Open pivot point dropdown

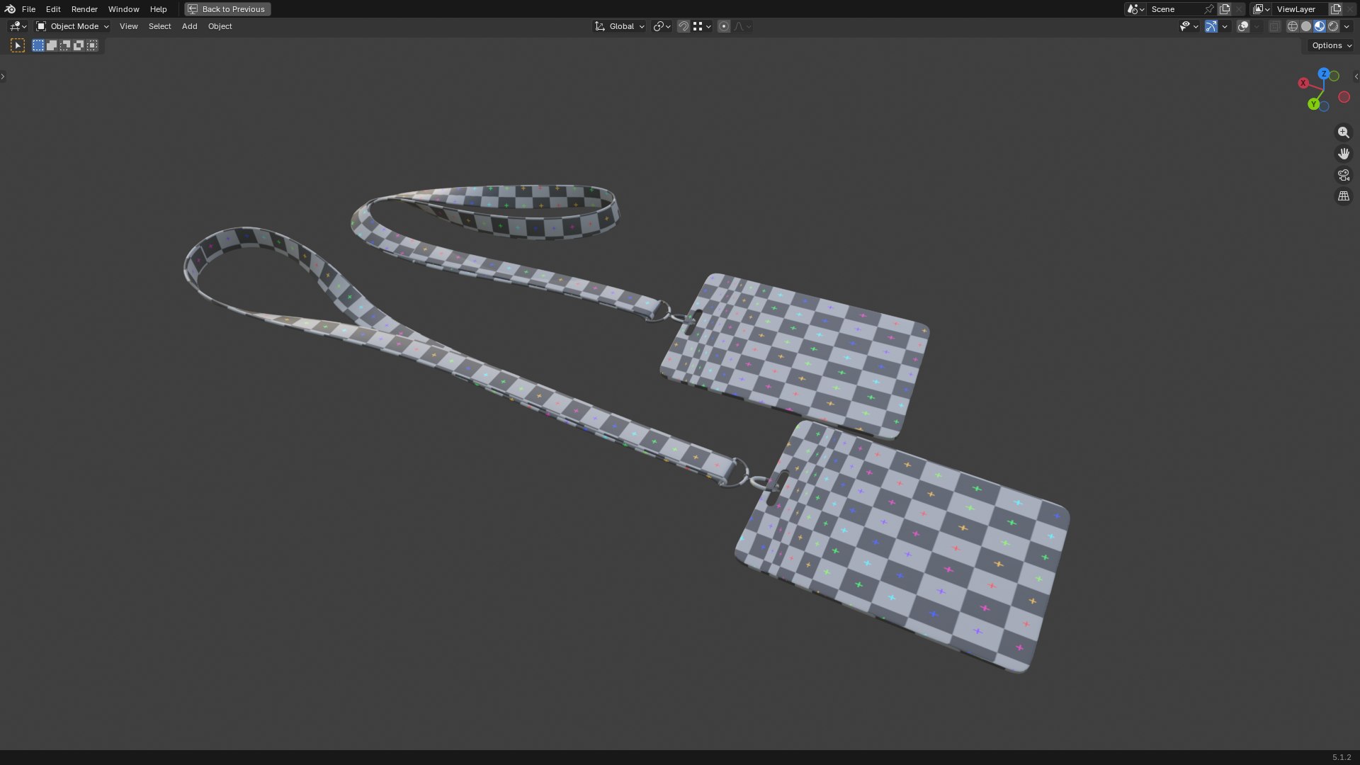(x=662, y=26)
